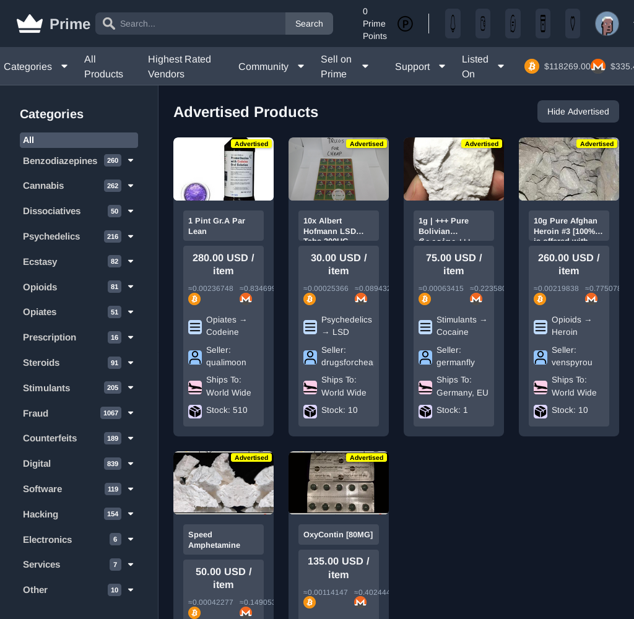634x619 pixels.
Task: Click Bitcoin icon on the 280.00 USD card
Action: (194, 299)
